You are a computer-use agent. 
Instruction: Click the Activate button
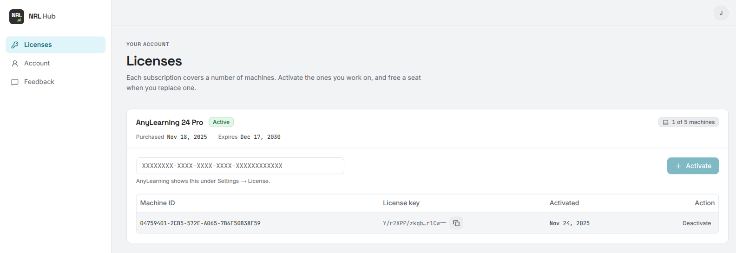693,166
